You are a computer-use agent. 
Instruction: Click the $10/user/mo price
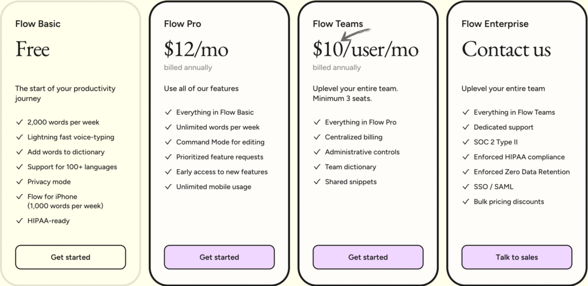(365, 49)
